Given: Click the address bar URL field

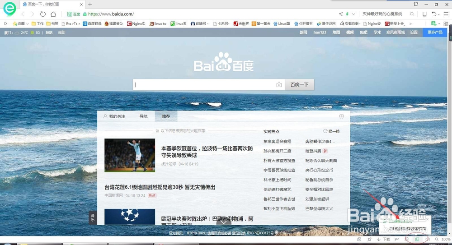Looking at the screenshot, I should tap(111, 14).
